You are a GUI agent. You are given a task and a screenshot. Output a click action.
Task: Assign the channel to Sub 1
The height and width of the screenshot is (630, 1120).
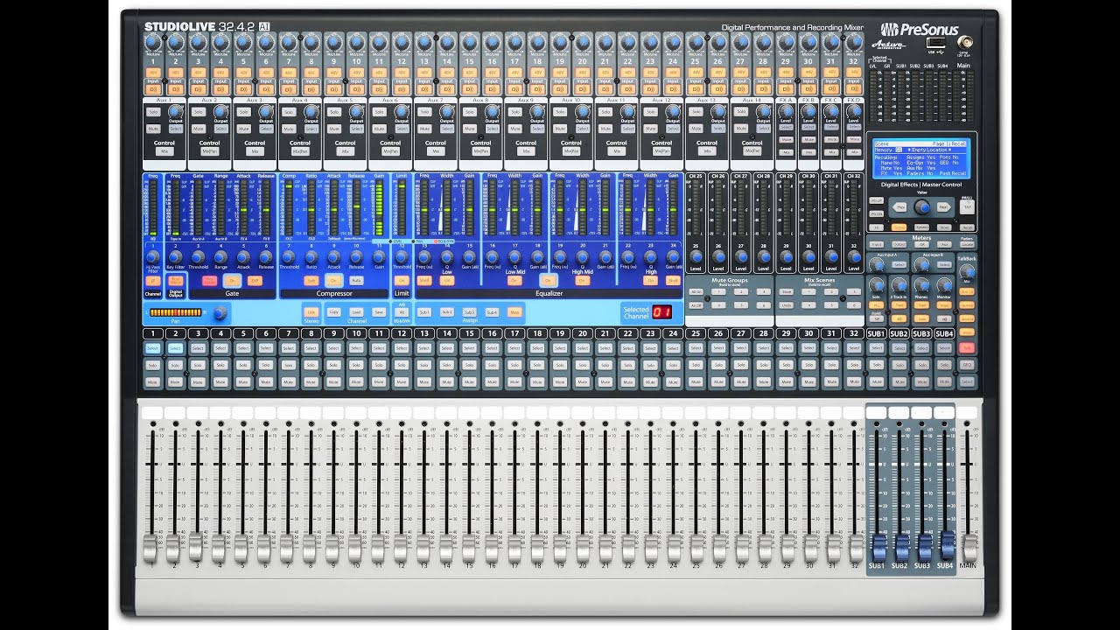click(x=424, y=312)
